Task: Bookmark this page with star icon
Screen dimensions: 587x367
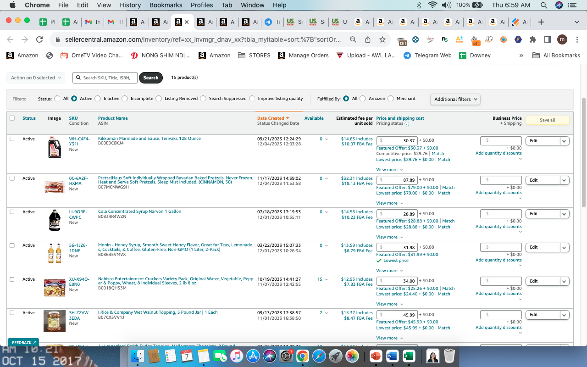Action: (382, 40)
